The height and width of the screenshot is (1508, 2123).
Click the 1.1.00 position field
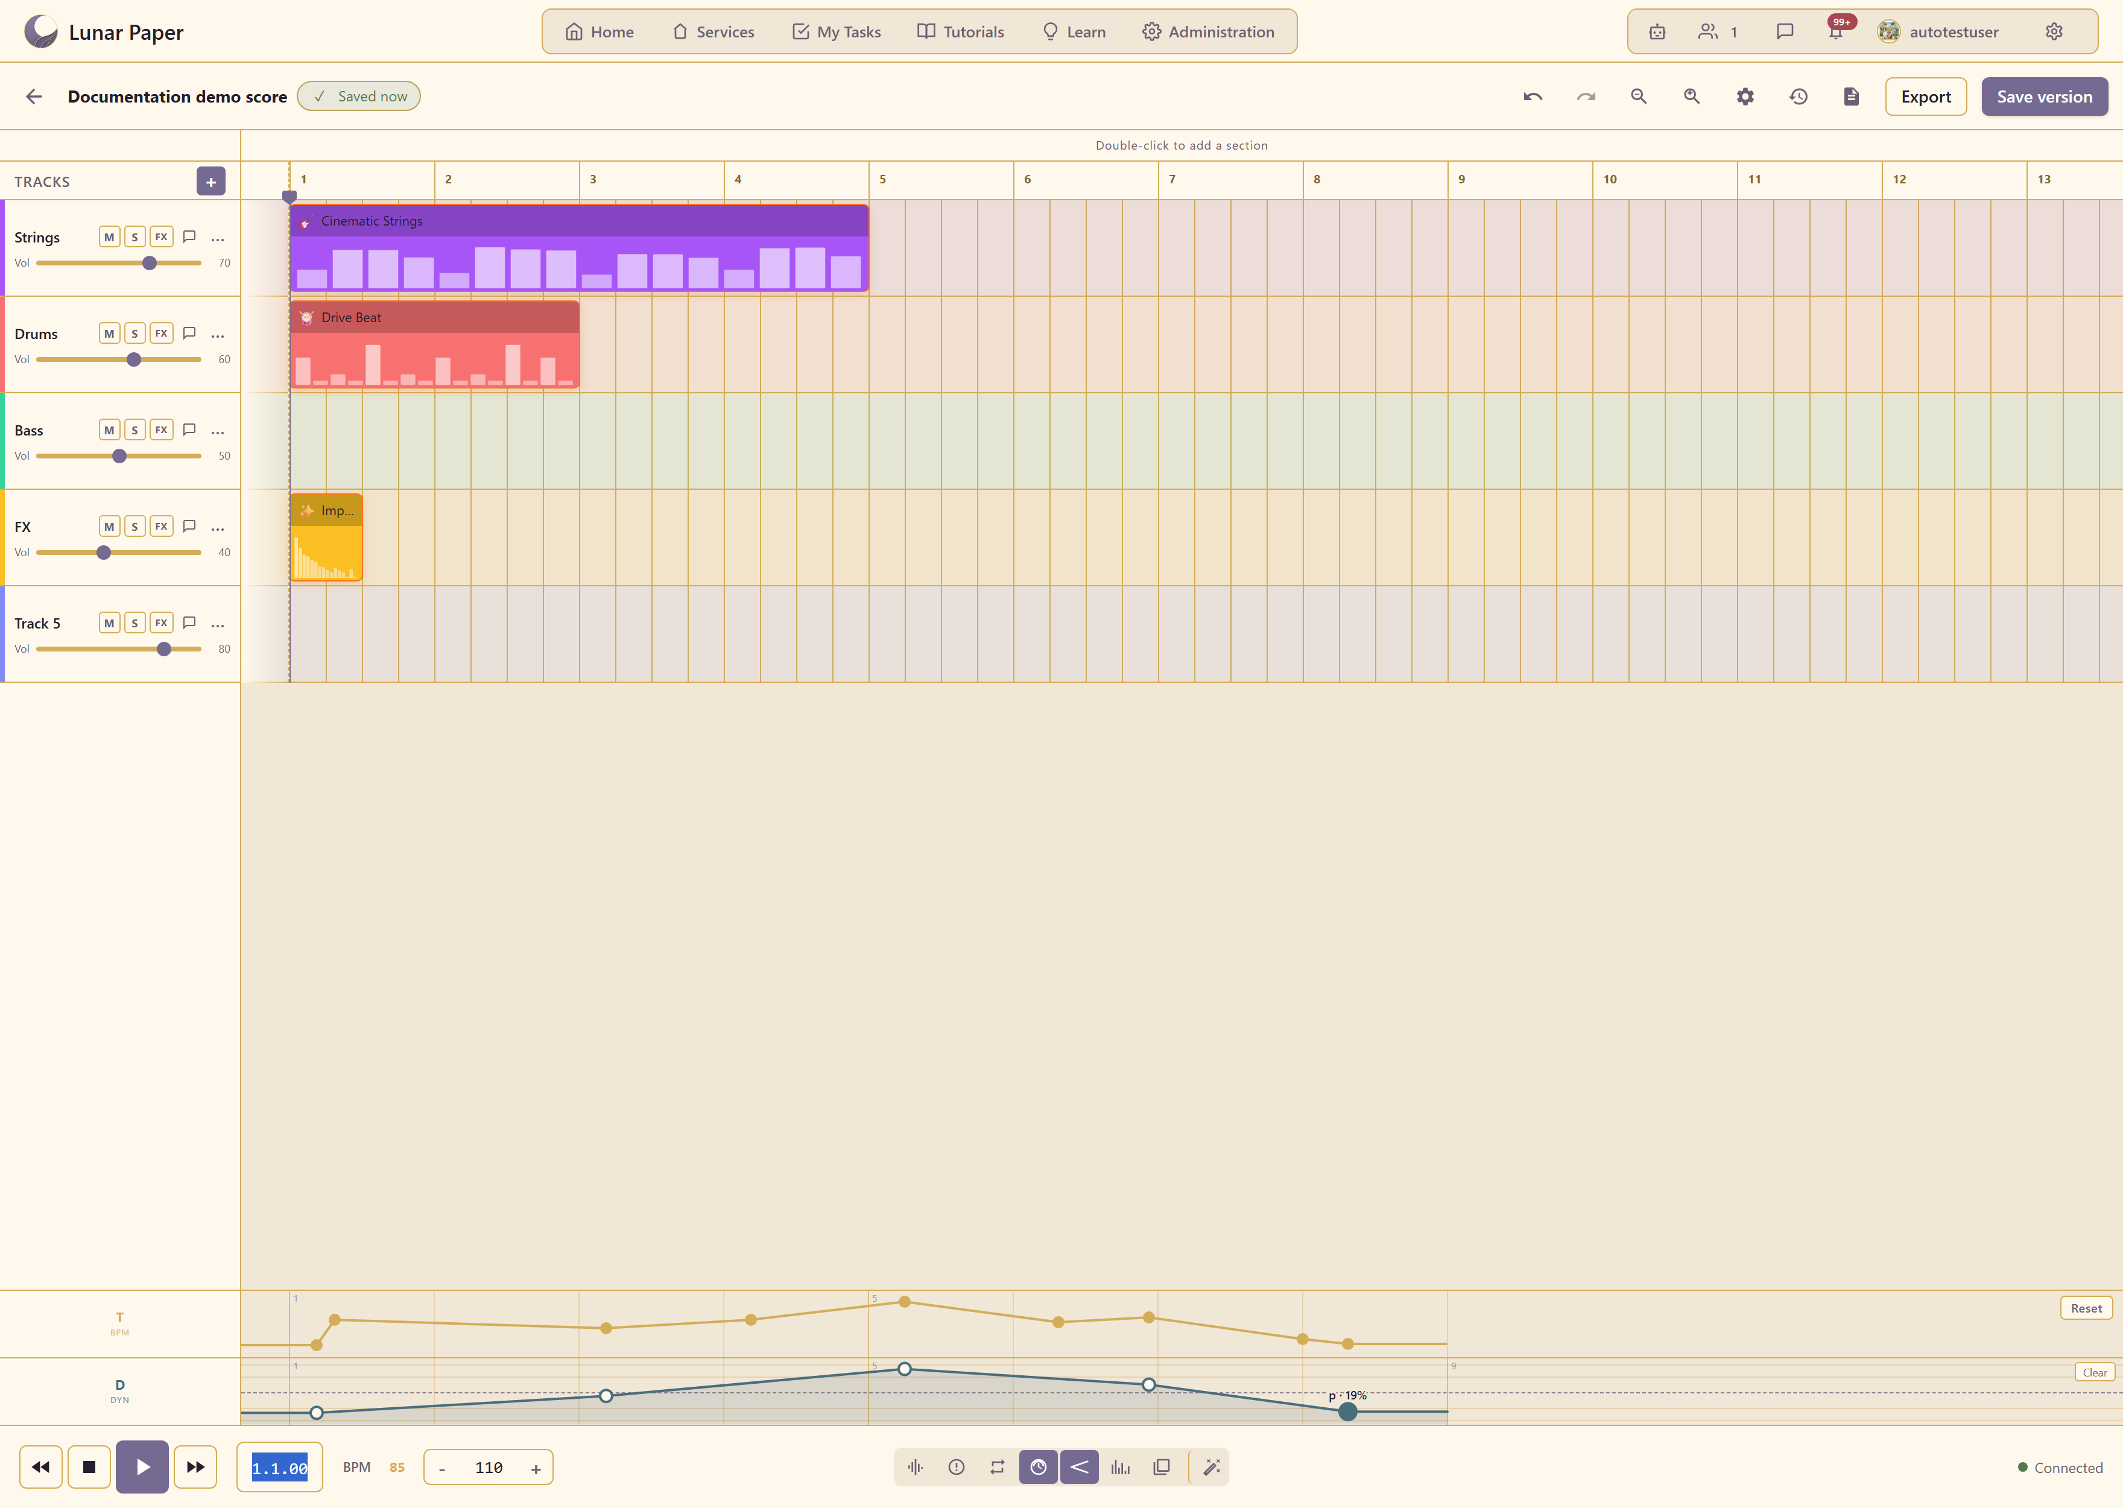pyautogui.click(x=279, y=1467)
